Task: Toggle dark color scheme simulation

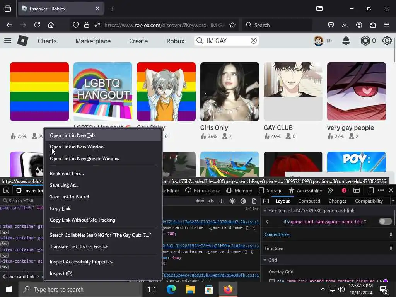Action: [243, 201]
